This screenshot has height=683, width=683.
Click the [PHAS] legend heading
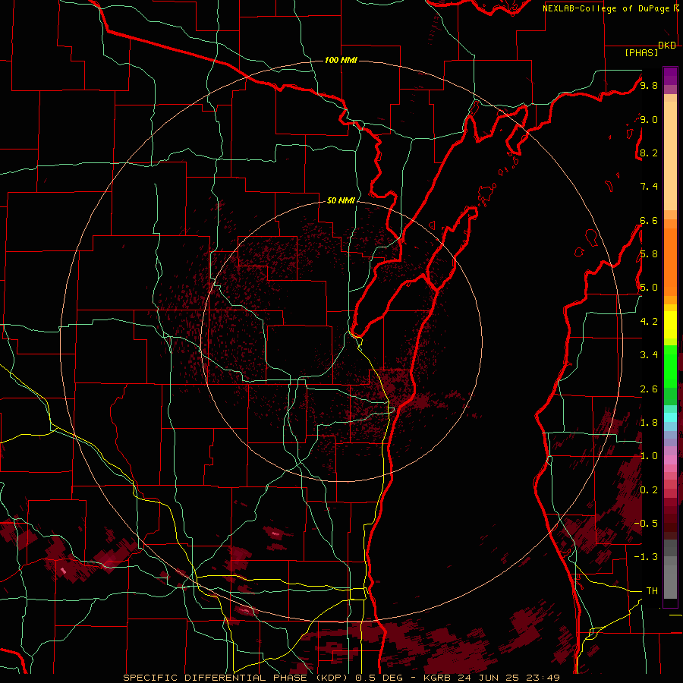click(x=641, y=53)
